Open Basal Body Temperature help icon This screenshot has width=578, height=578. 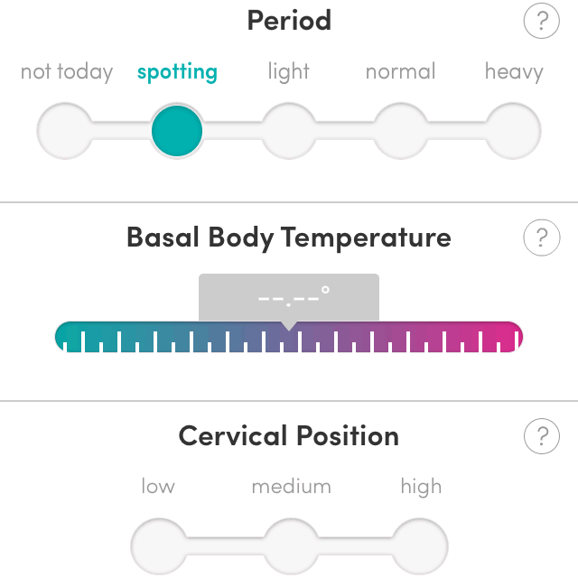point(542,238)
